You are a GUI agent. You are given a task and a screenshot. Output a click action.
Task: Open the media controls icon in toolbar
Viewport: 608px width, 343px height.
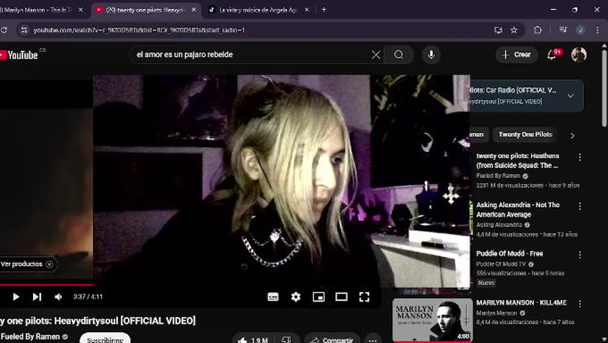(563, 30)
